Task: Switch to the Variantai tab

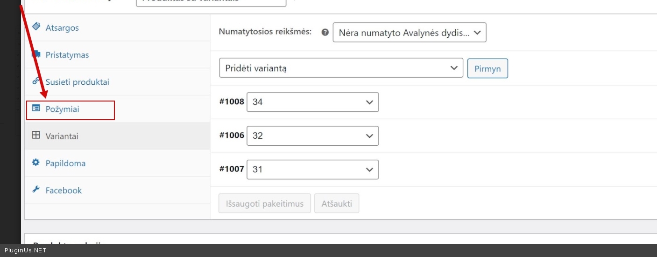Action: (x=62, y=136)
